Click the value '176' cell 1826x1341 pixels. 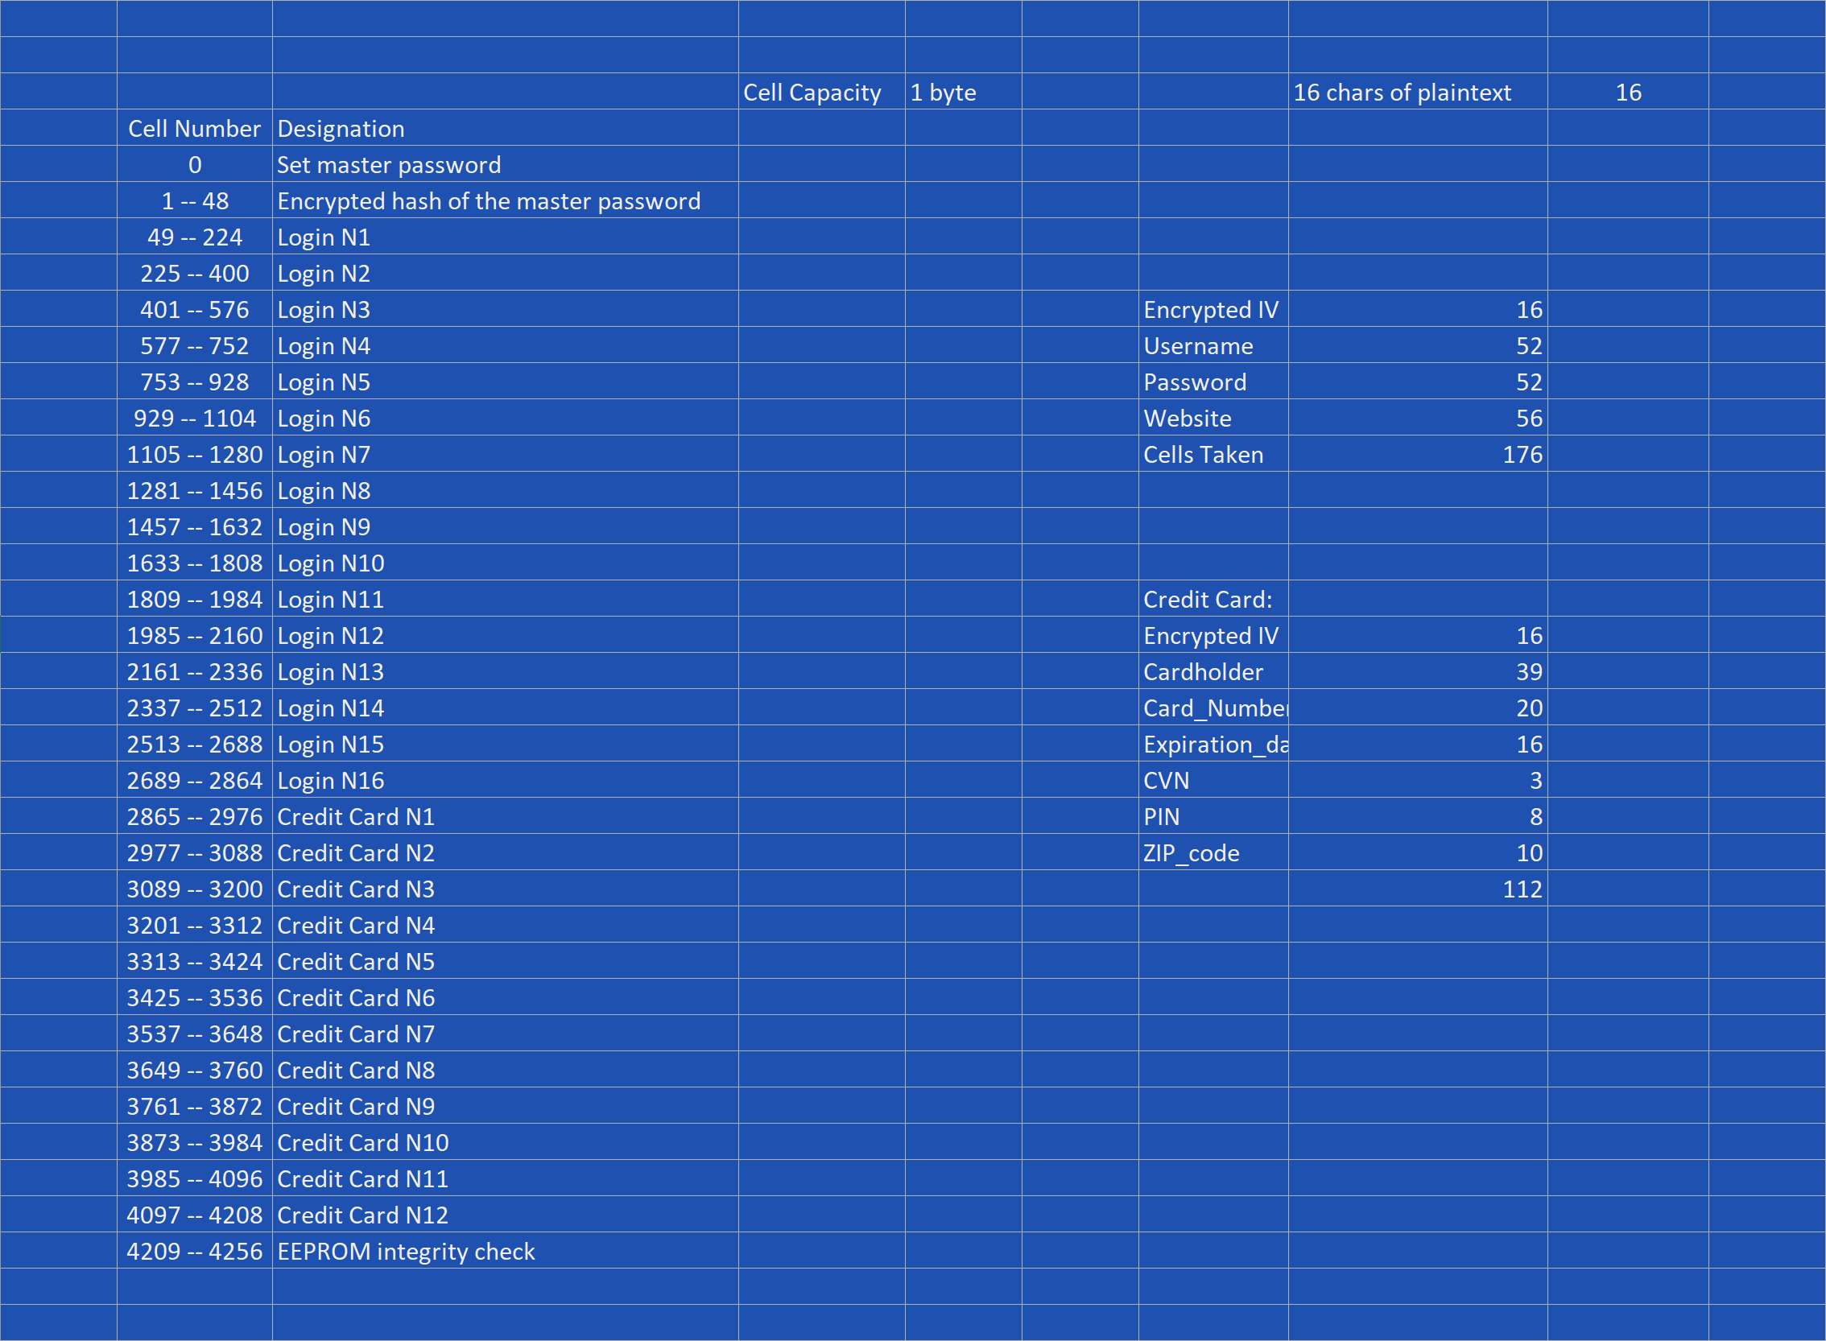click(x=1418, y=454)
